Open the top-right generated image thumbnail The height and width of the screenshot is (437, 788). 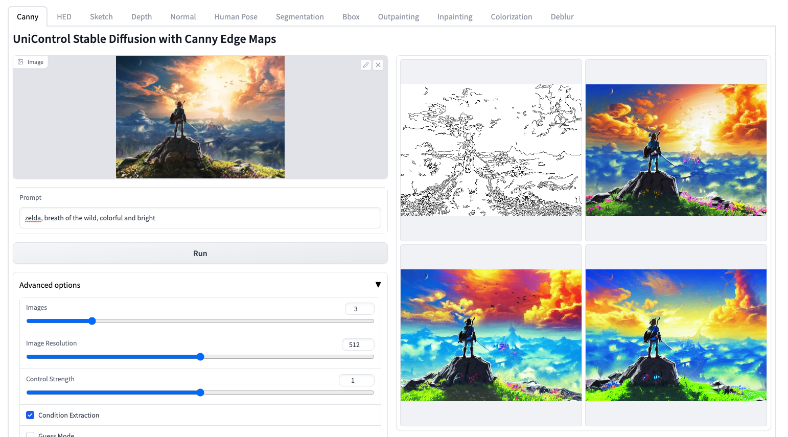[x=676, y=150]
